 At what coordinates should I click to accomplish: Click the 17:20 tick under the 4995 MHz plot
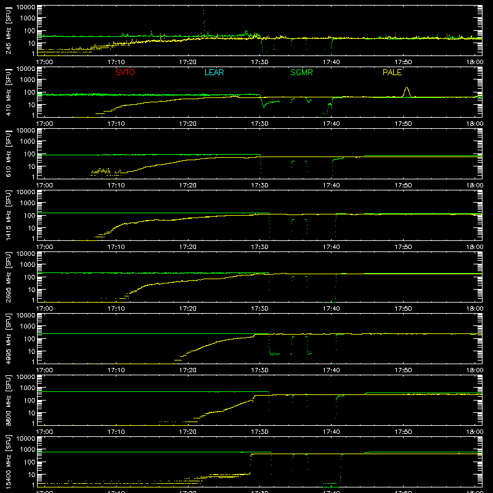point(188,370)
